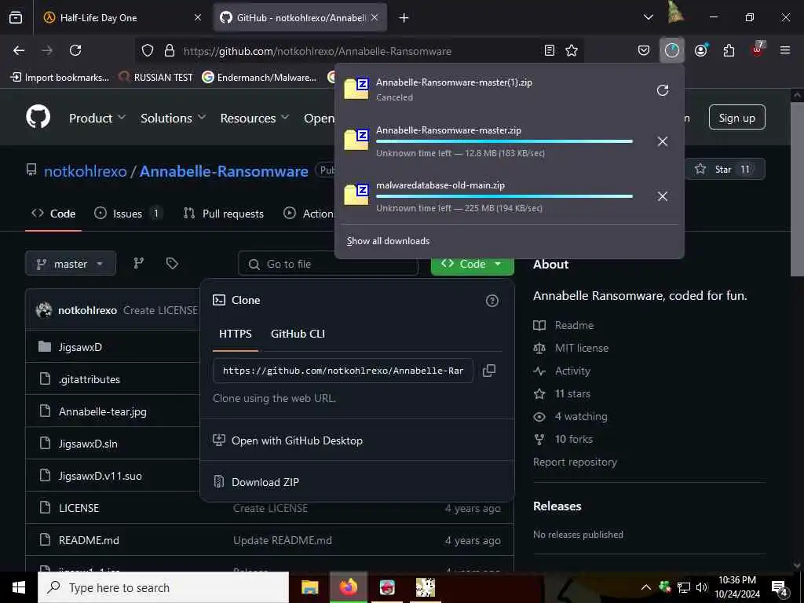Open the extensions puzzle icon
The width and height of the screenshot is (804, 603).
729,50
